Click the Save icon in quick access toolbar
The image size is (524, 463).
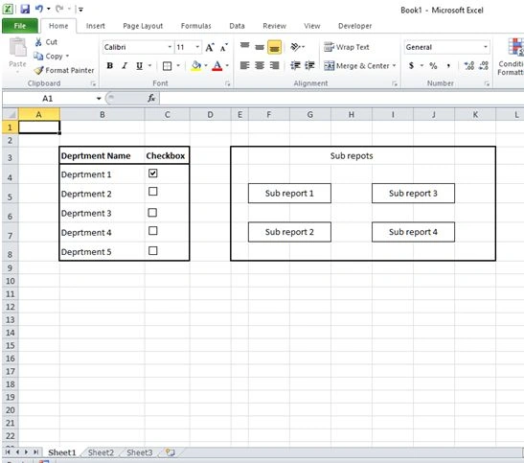coord(25,9)
